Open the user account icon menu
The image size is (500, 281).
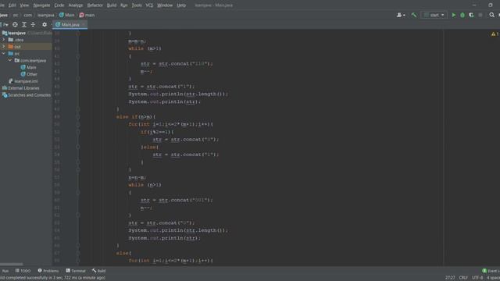[x=401, y=15]
